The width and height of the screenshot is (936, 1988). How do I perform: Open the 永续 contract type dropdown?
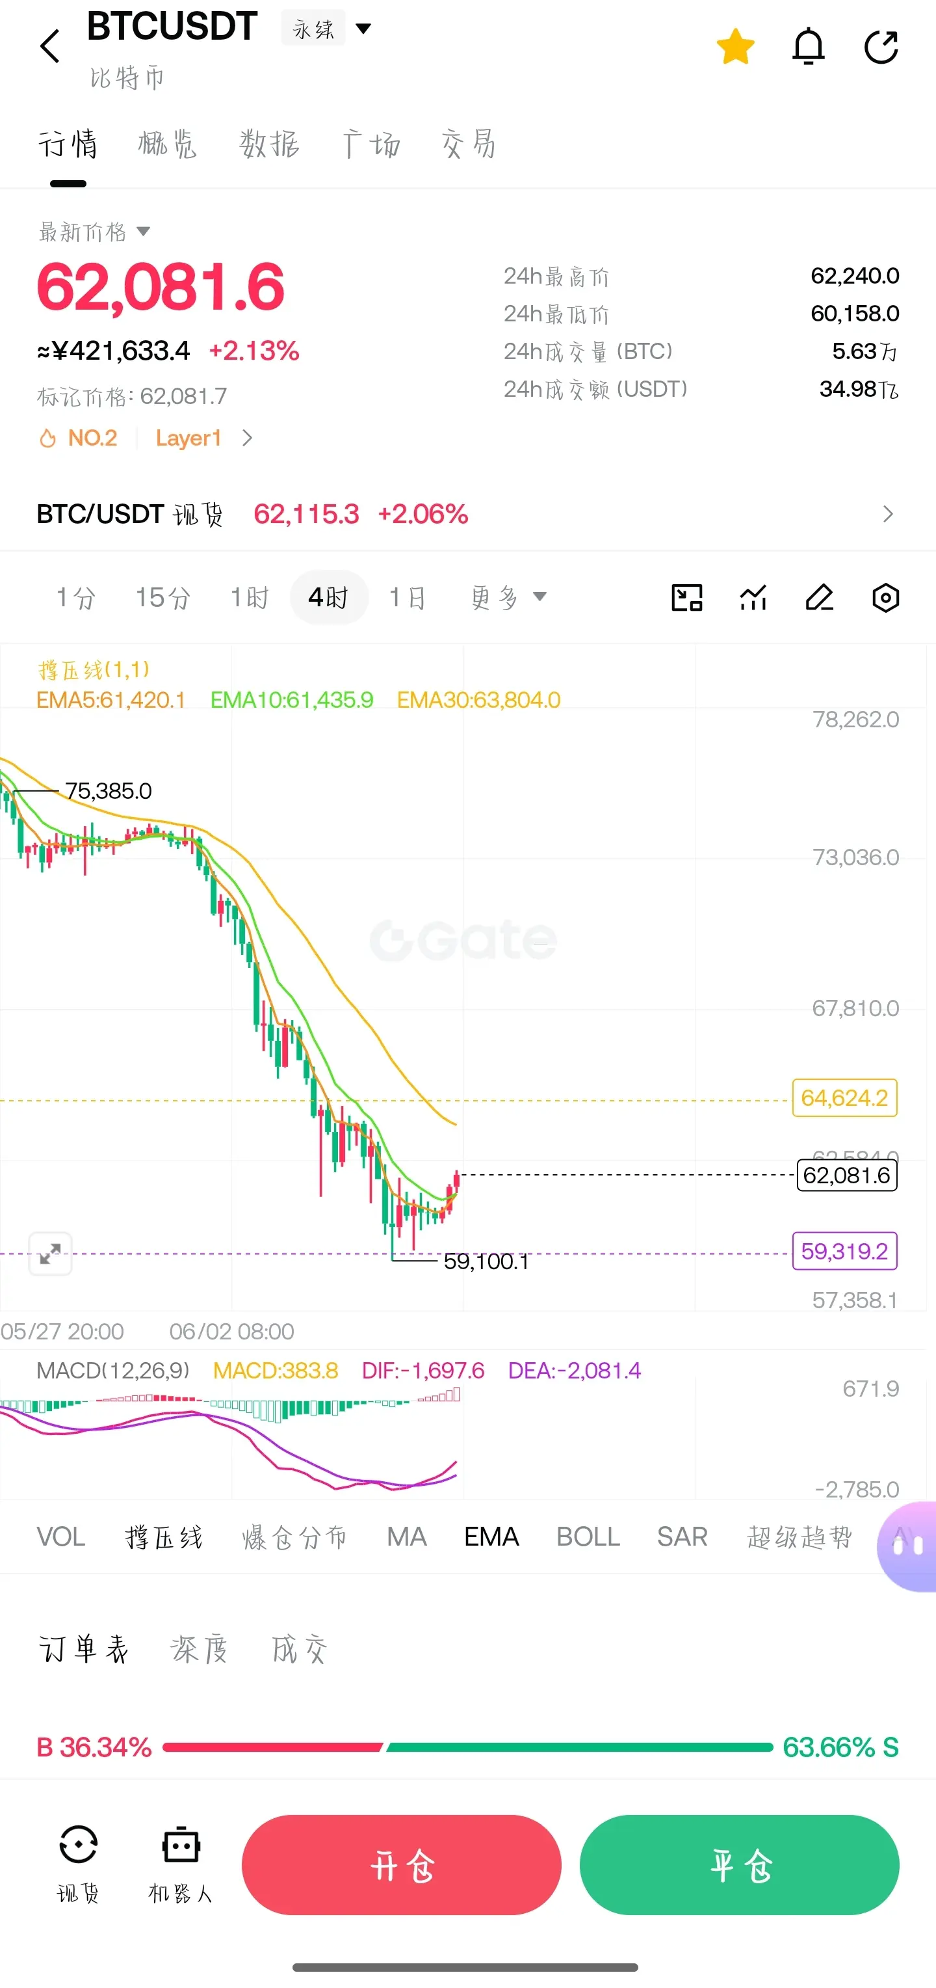point(327,29)
